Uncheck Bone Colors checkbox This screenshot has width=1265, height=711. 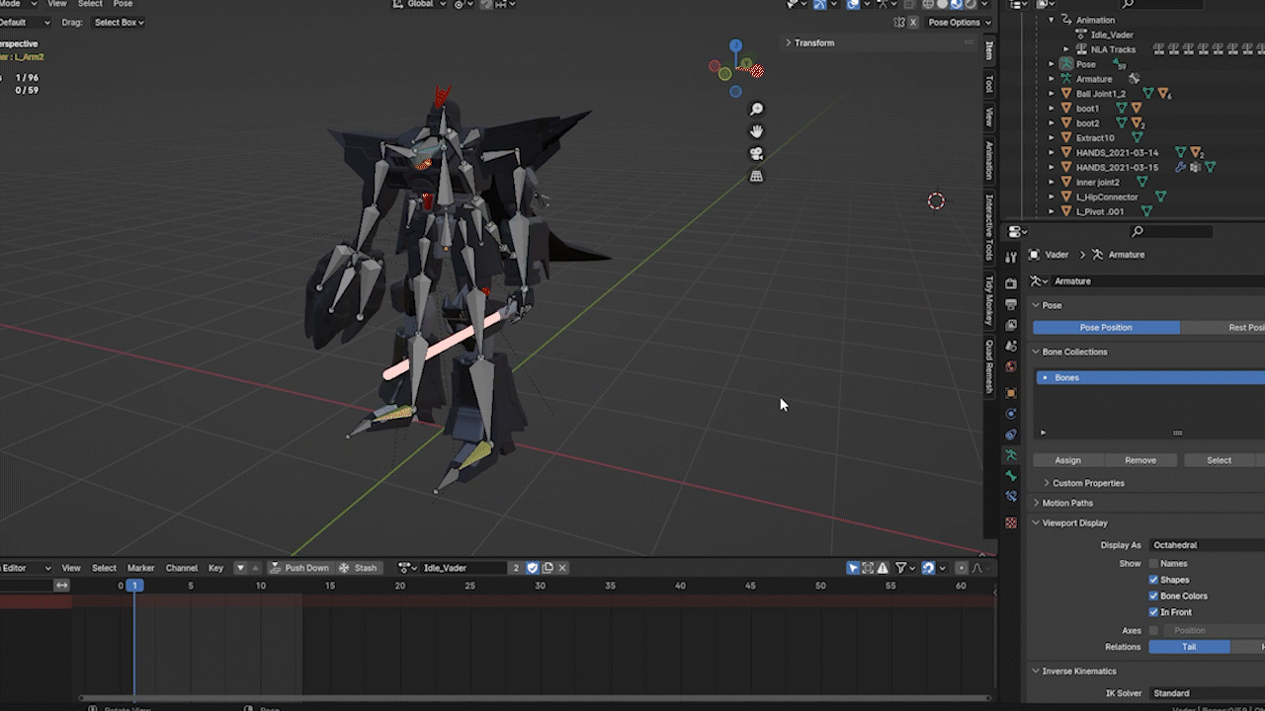pos(1153,596)
